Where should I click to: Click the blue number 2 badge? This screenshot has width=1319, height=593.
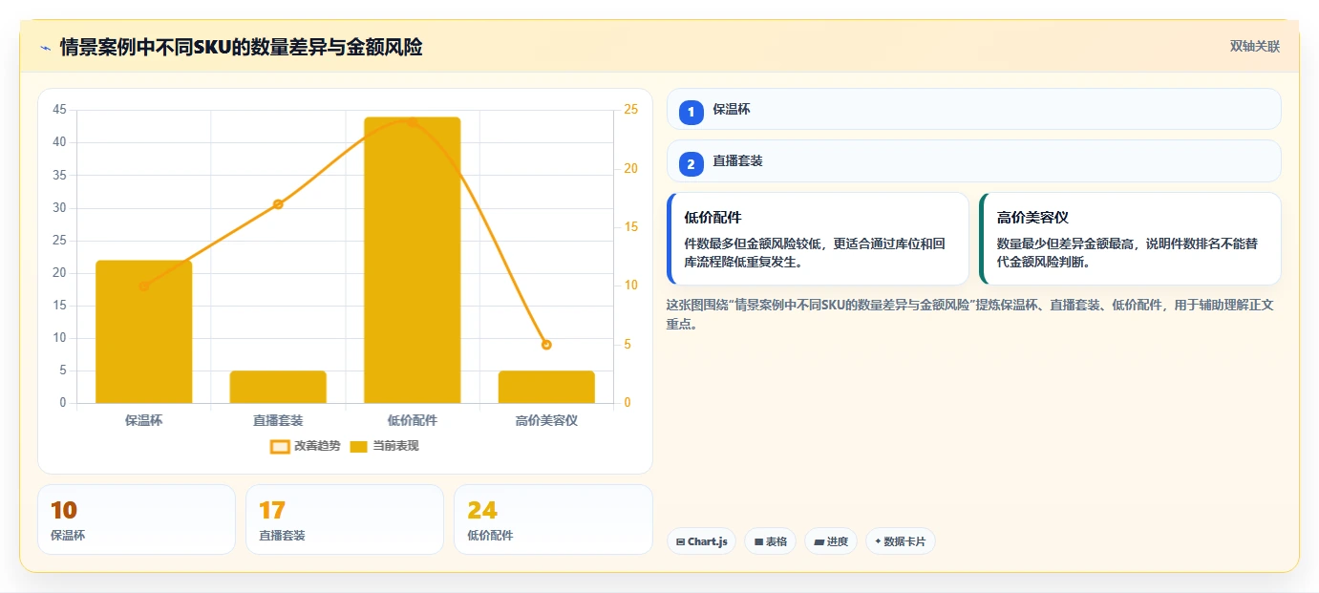pyautogui.click(x=691, y=164)
